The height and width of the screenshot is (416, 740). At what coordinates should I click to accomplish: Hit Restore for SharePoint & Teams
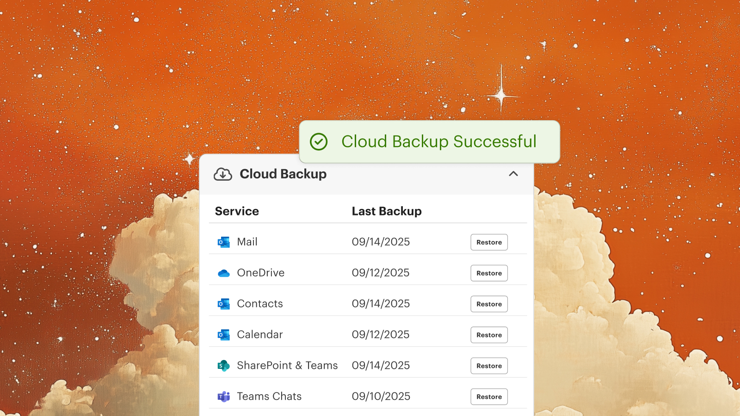(x=489, y=366)
